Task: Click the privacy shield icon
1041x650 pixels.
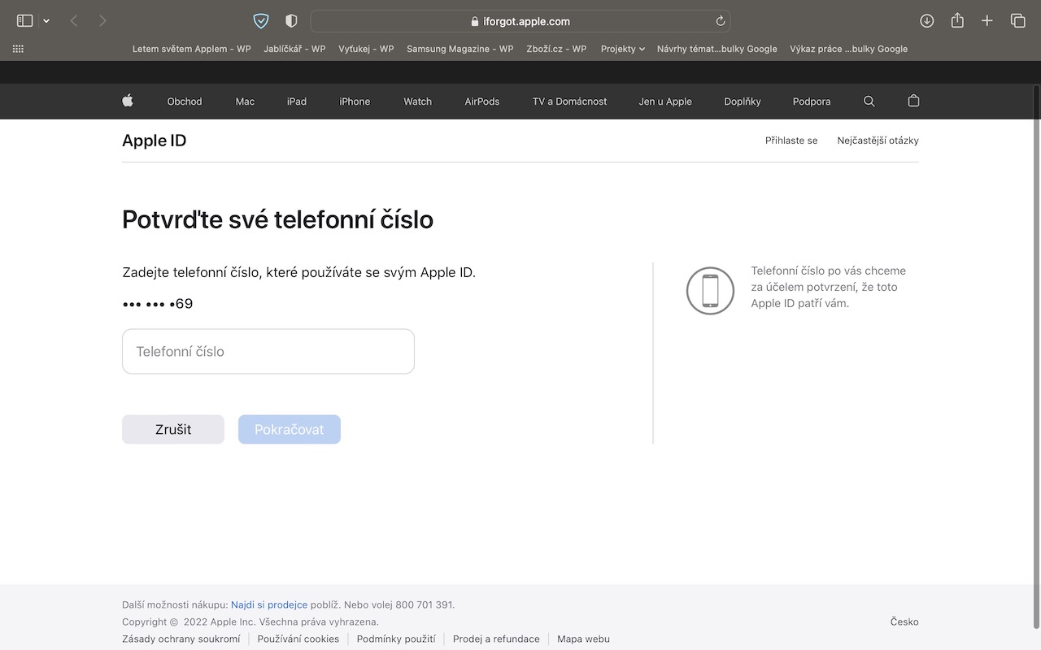Action: pos(291,21)
